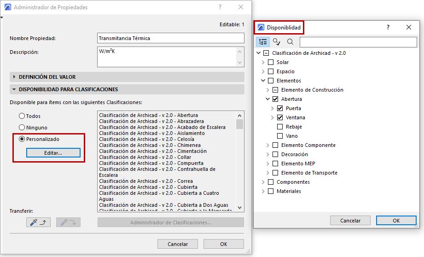Collapse the Clasificación de Archicad - v 2.0 tree node

pyautogui.click(x=259, y=53)
